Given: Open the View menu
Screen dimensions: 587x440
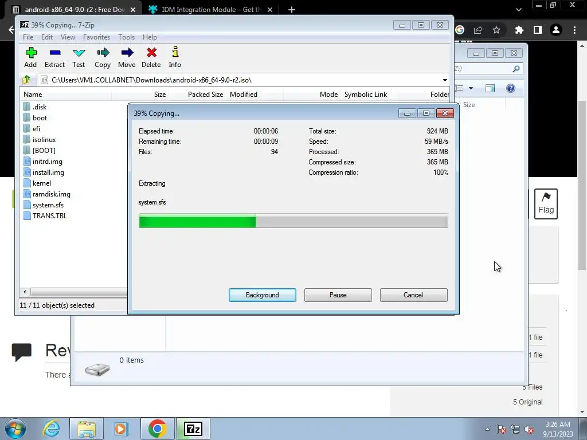Looking at the screenshot, I should (68, 37).
